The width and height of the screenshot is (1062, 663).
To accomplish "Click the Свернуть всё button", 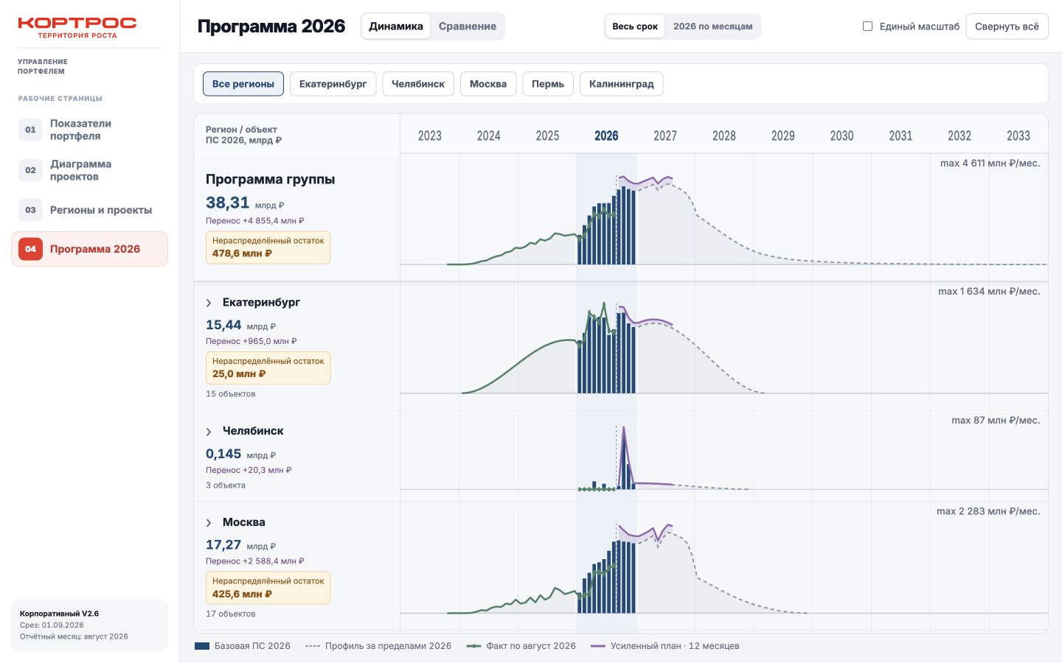I will 1007,27.
